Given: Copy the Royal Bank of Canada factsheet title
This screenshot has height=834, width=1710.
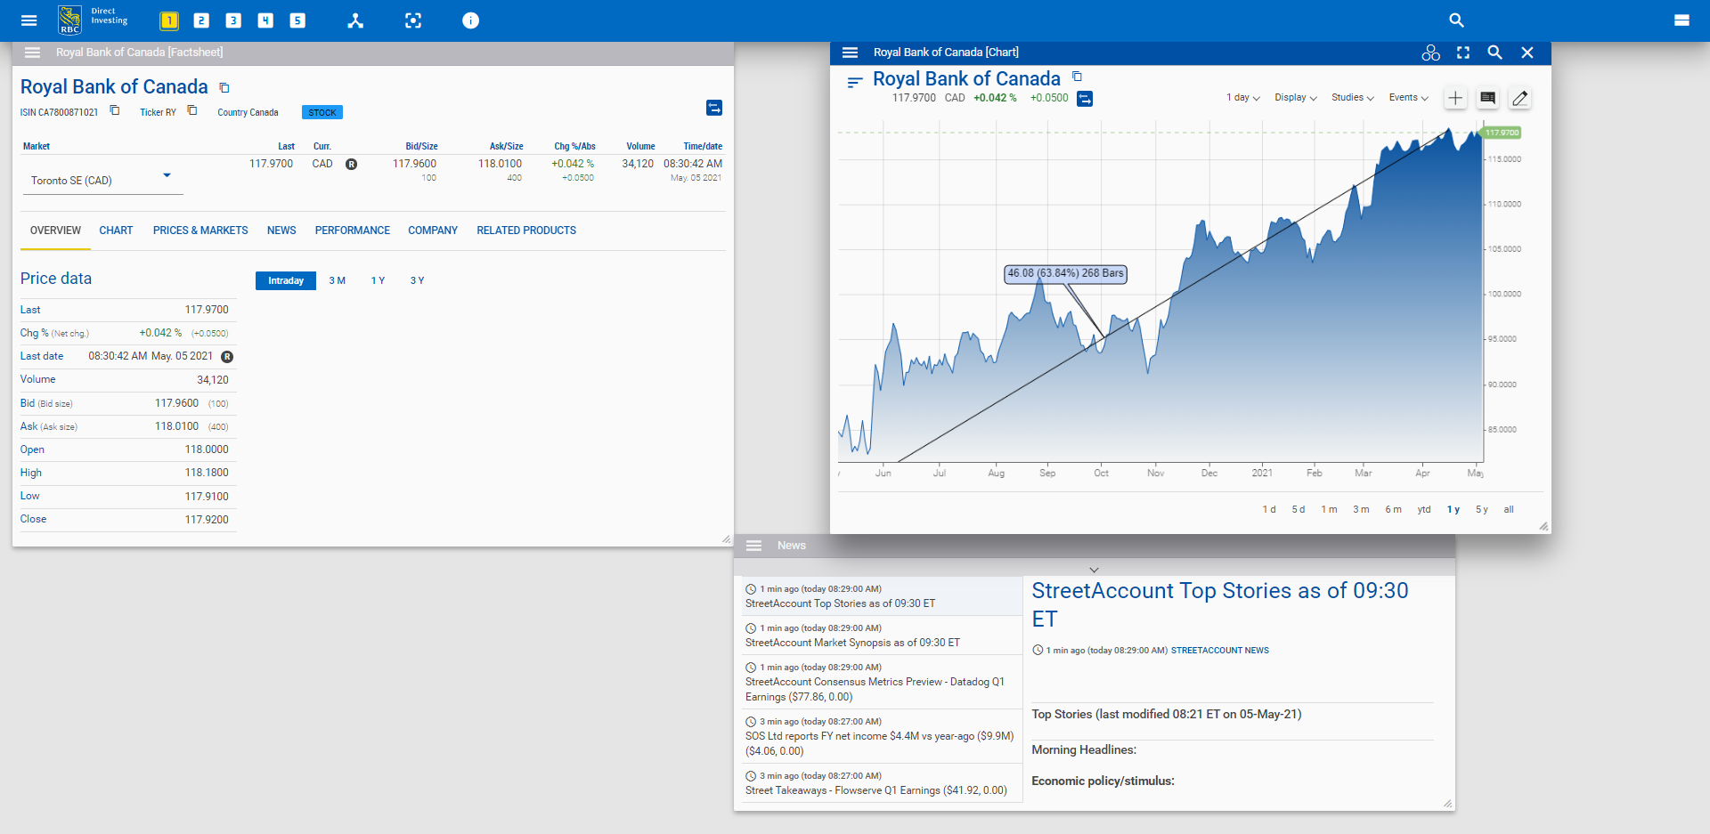Looking at the screenshot, I should pos(224,87).
